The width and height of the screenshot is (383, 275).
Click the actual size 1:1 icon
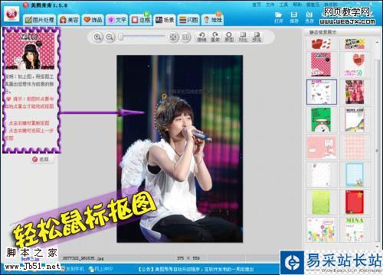click(x=186, y=37)
